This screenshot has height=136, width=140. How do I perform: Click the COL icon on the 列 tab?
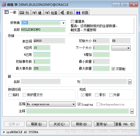point(22,13)
